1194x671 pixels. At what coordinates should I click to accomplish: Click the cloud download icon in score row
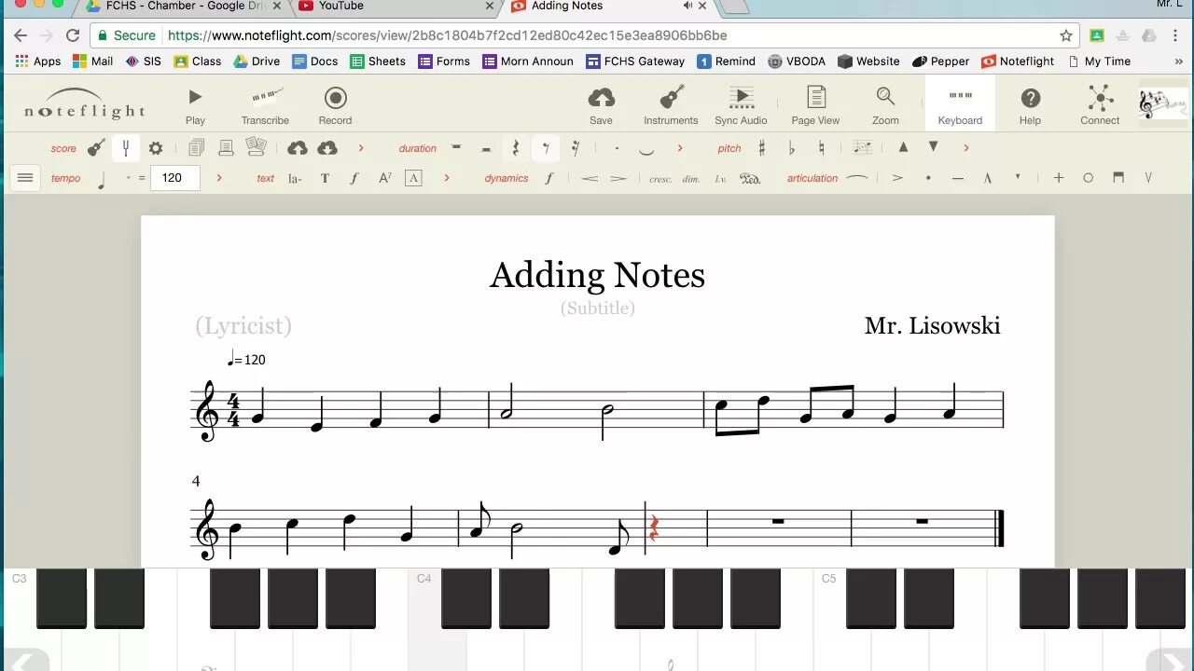[x=327, y=148]
